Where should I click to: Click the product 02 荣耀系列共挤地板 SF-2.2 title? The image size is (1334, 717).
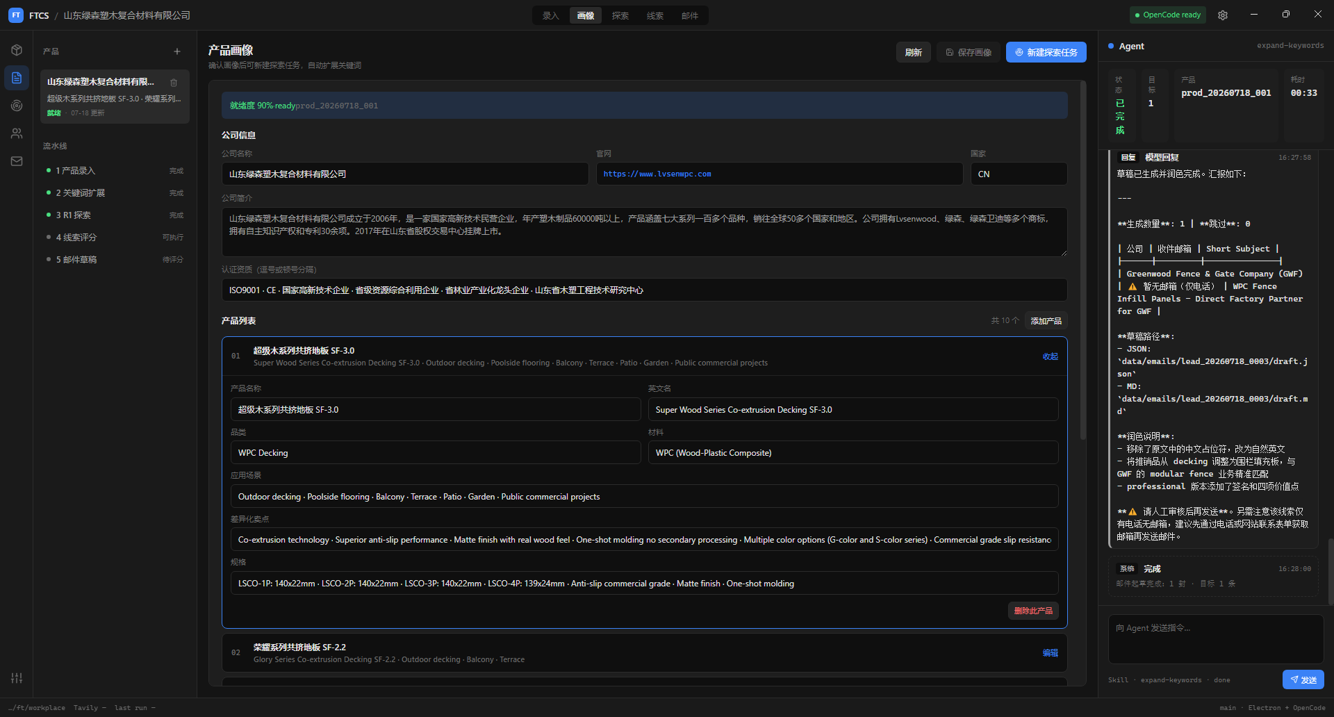point(299,647)
